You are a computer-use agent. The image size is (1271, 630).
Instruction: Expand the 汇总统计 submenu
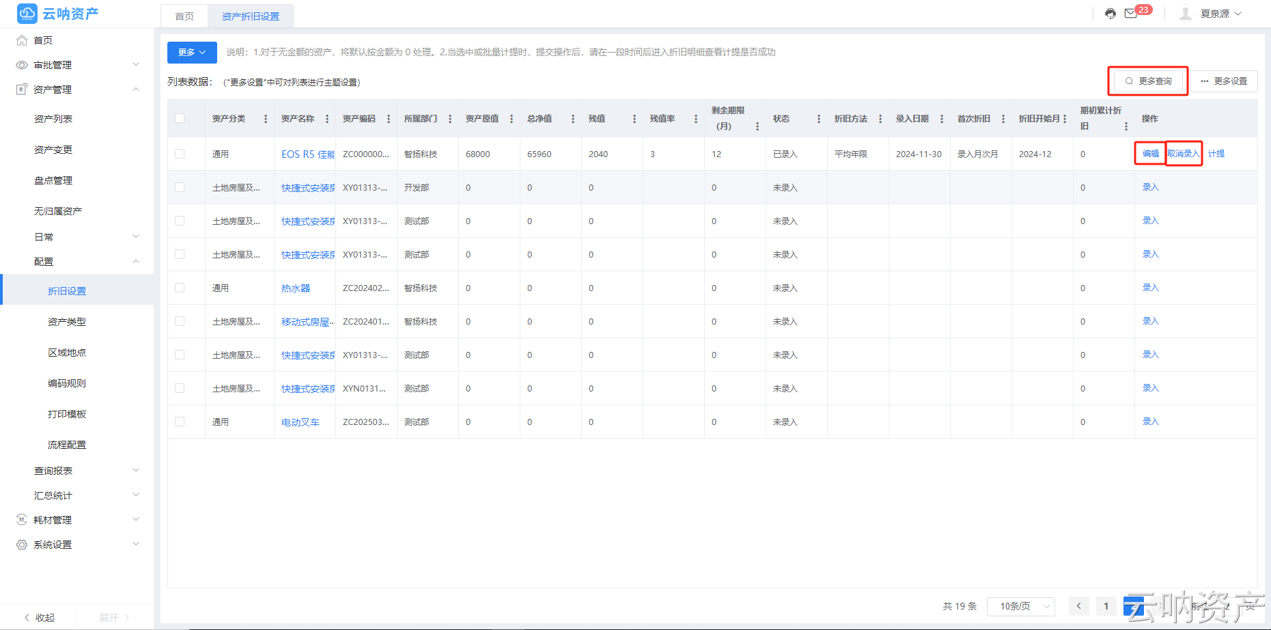pos(136,495)
